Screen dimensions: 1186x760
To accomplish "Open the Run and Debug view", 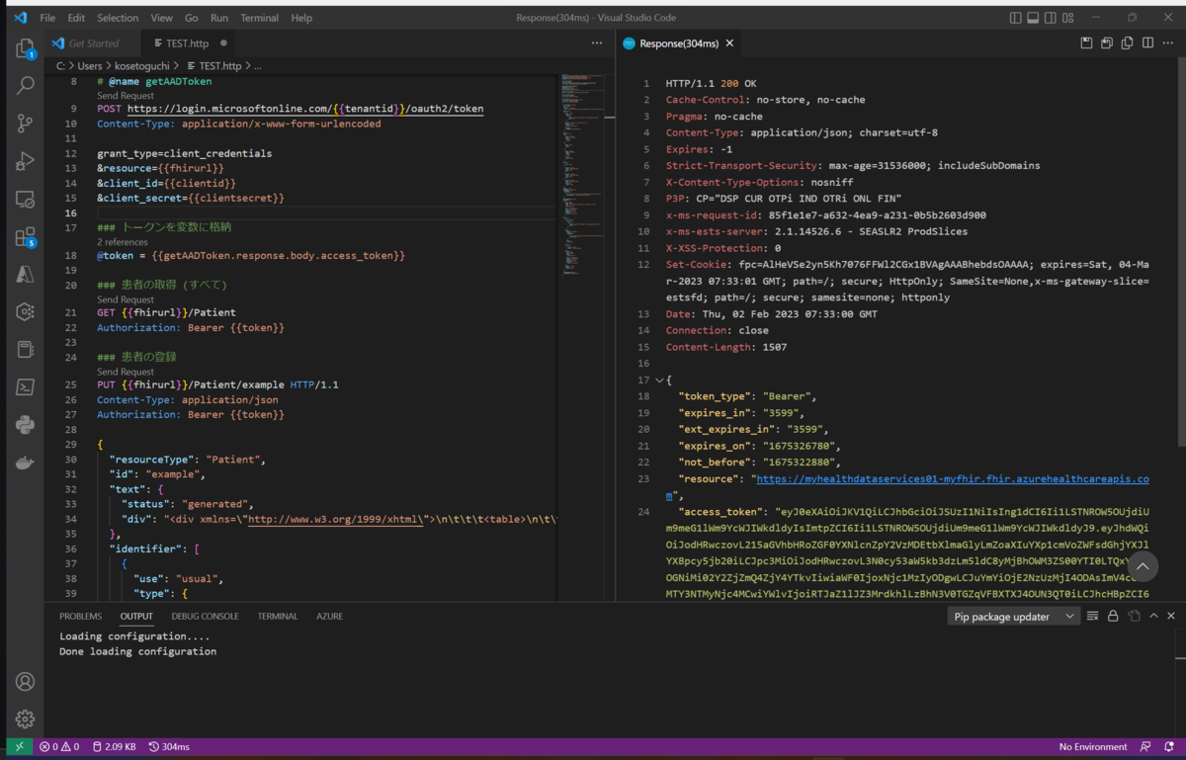I will coord(25,161).
